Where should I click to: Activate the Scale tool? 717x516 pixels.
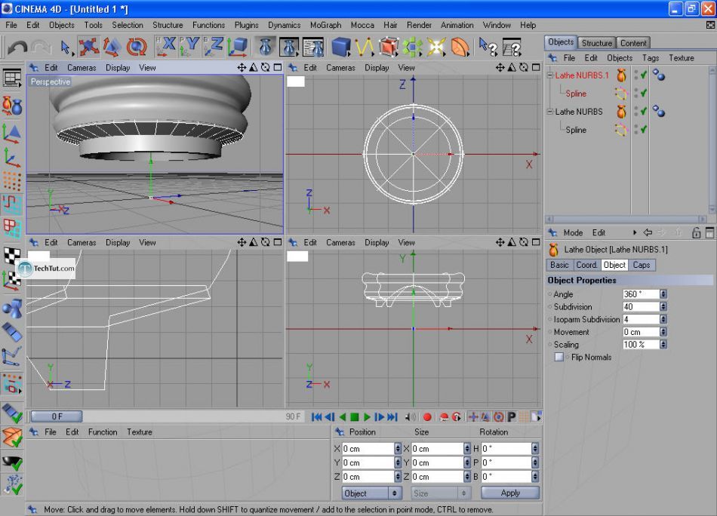click(x=112, y=47)
